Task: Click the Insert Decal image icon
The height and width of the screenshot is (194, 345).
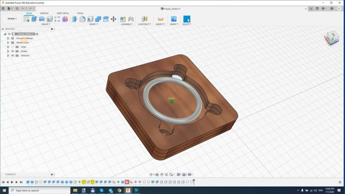Action: 174,19
